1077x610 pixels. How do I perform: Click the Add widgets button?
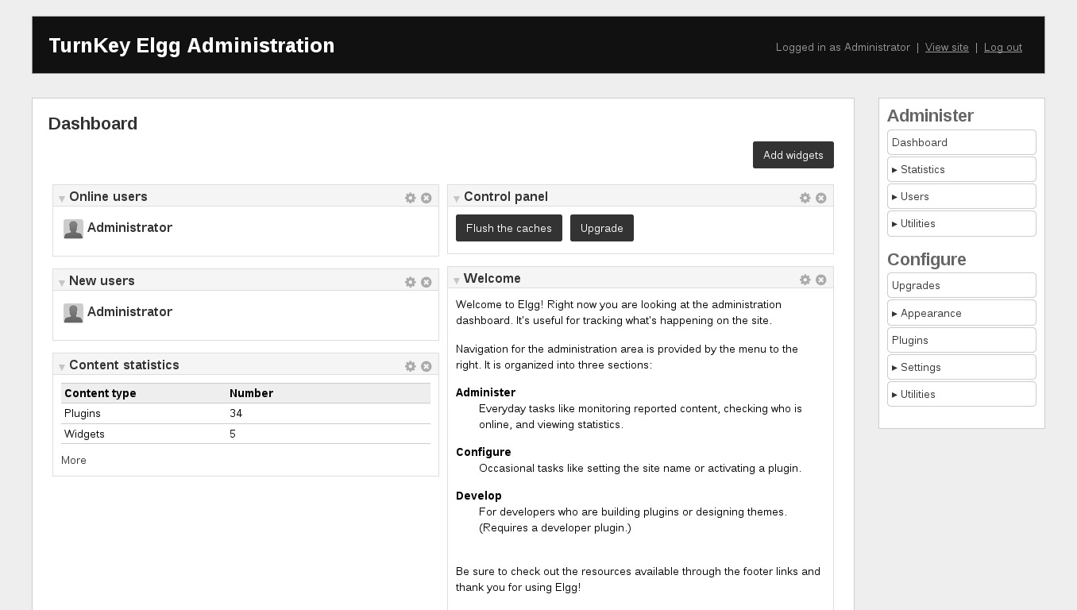click(793, 155)
